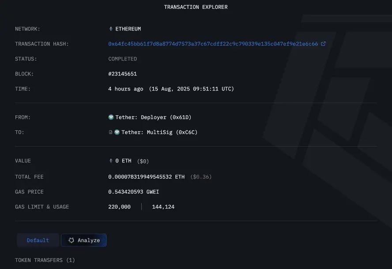Screen dimensions: 392x269
Task: Click the Analyze button's brain icon
Action: [71, 240]
